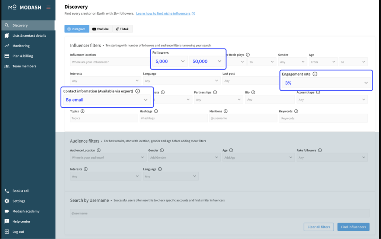Toggle the sidebar hamburger menu icon
Image resolution: width=381 pixels, height=239 pixels.
(48, 7)
